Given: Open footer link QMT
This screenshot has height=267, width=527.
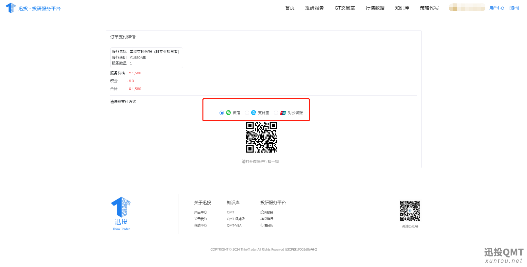Looking at the screenshot, I should [x=230, y=212].
